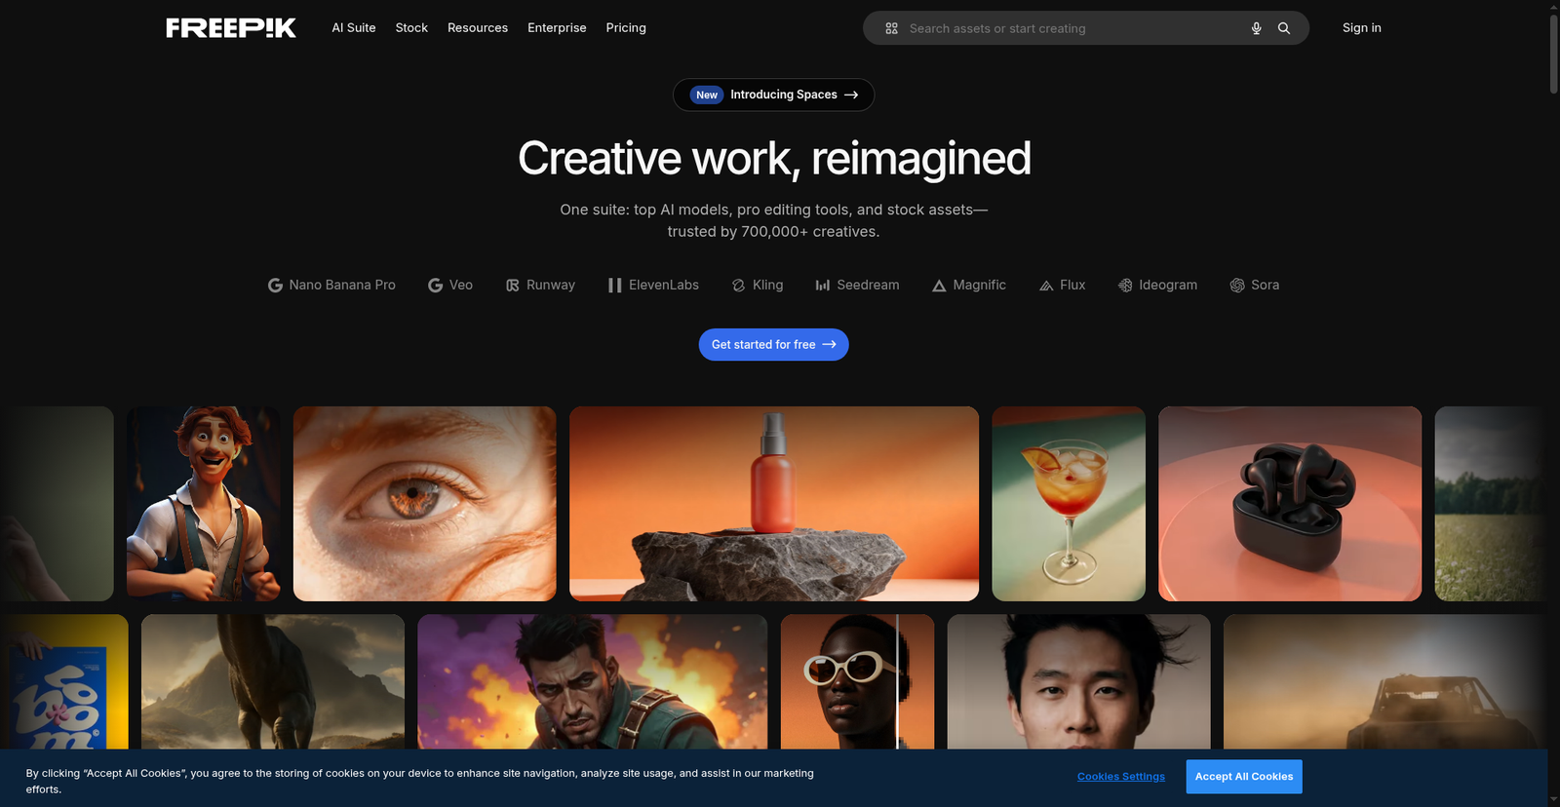Choose the Magnific model
1560x807 pixels.
click(968, 285)
